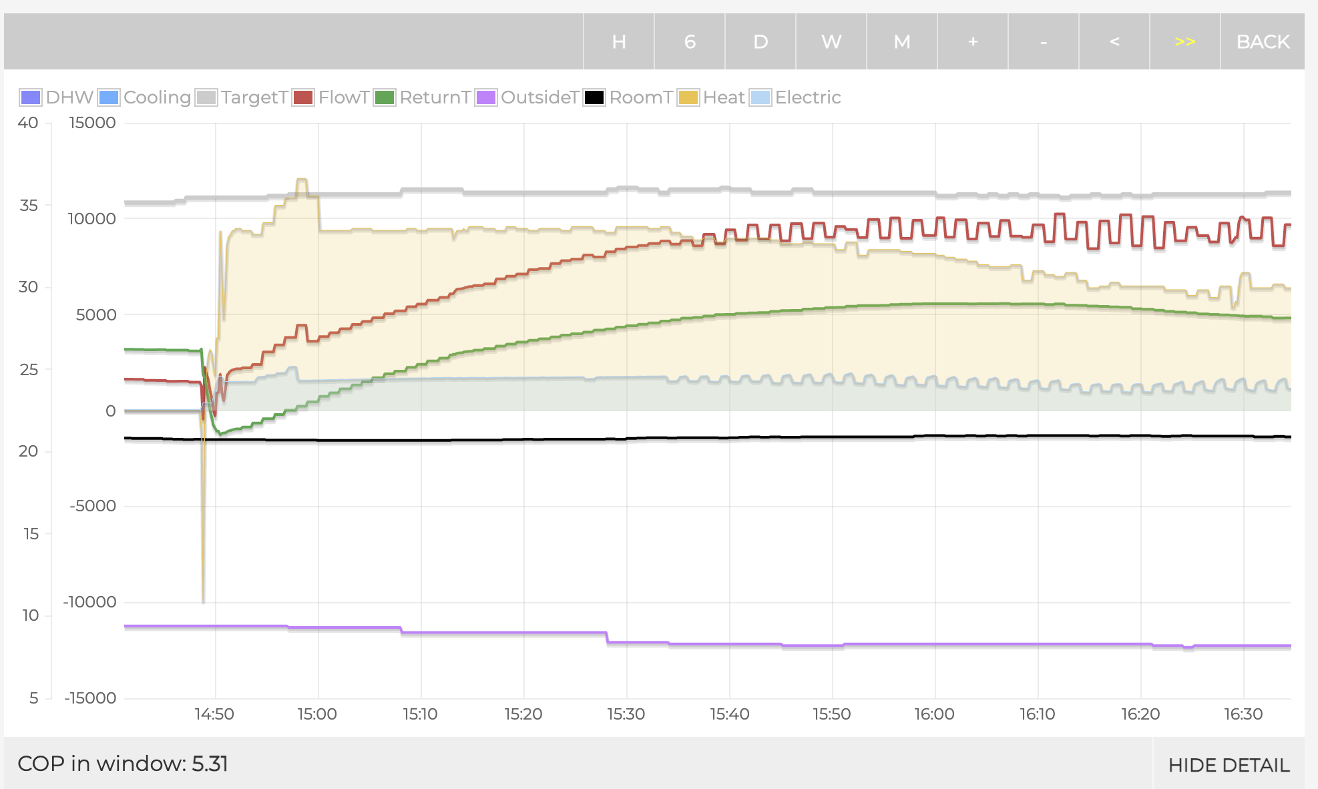Jump forward with yellow >> arrows
Screen dimensions: 1318x789
click(x=1185, y=41)
